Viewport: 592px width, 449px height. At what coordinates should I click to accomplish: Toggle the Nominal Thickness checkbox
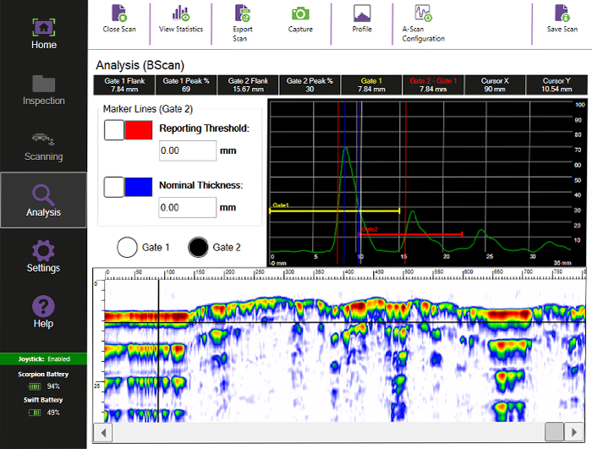pos(114,186)
